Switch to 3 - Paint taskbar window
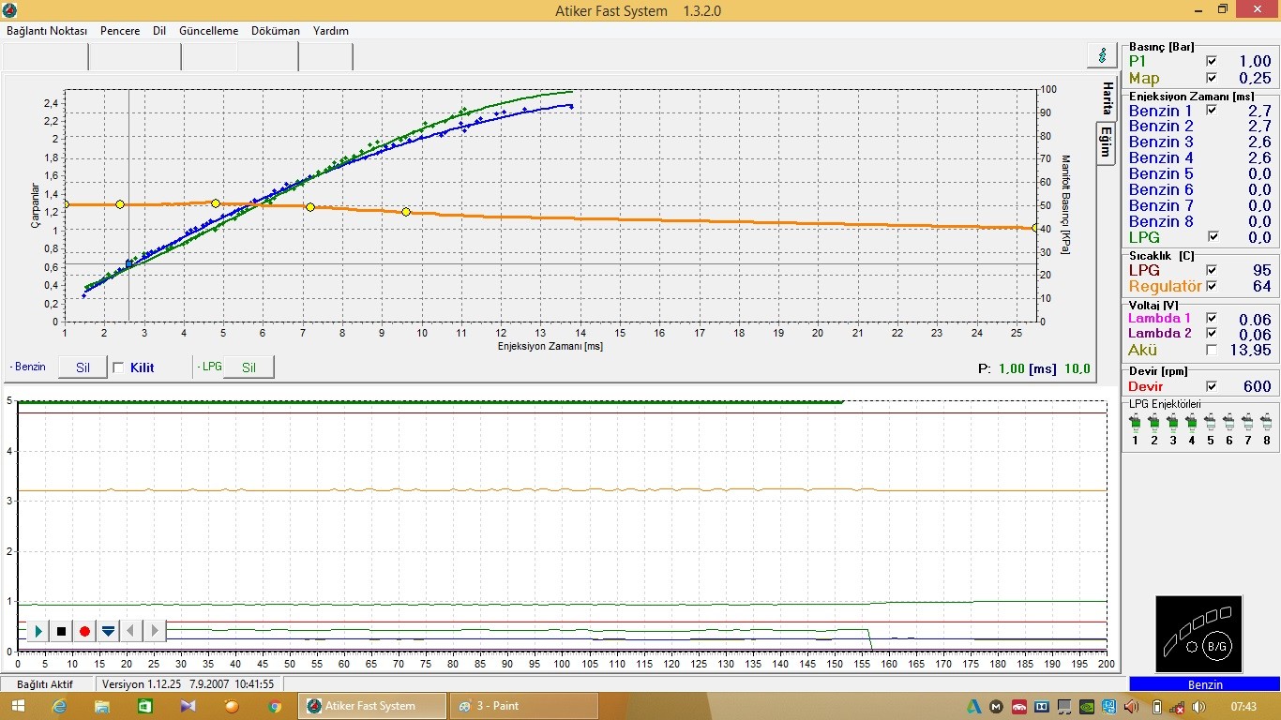 pyautogui.click(x=523, y=706)
